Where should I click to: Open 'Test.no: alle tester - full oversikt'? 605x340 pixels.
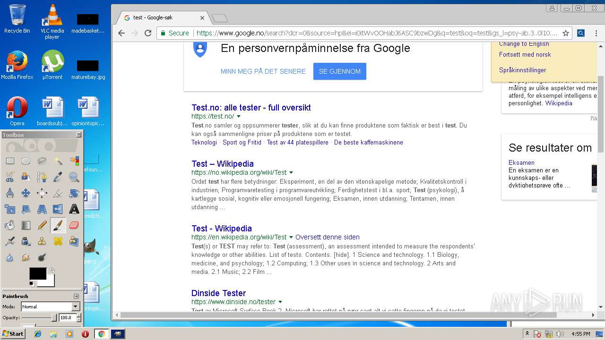point(251,108)
